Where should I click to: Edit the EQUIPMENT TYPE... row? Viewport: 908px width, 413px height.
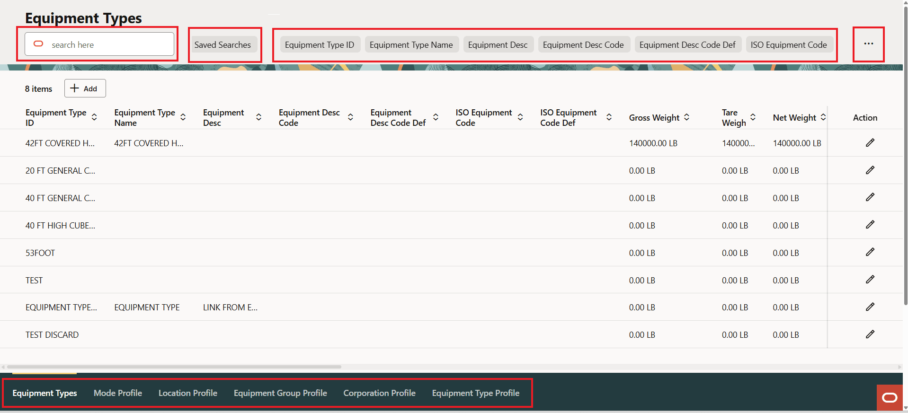pos(870,307)
